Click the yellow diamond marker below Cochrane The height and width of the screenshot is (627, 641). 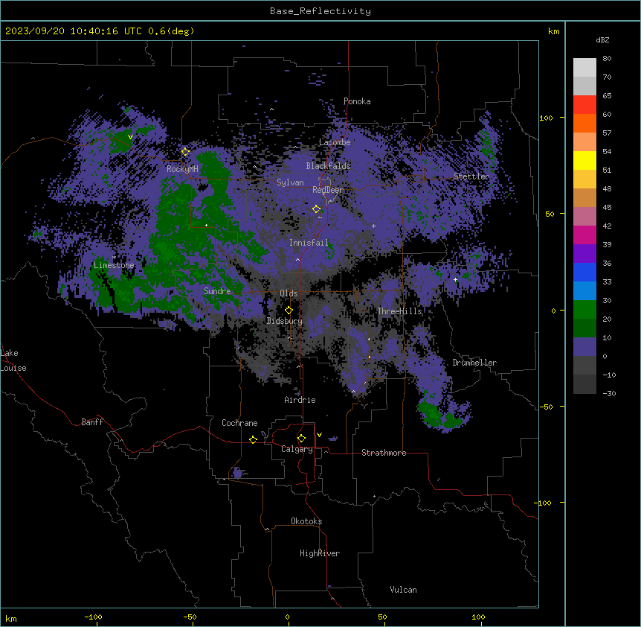(253, 439)
